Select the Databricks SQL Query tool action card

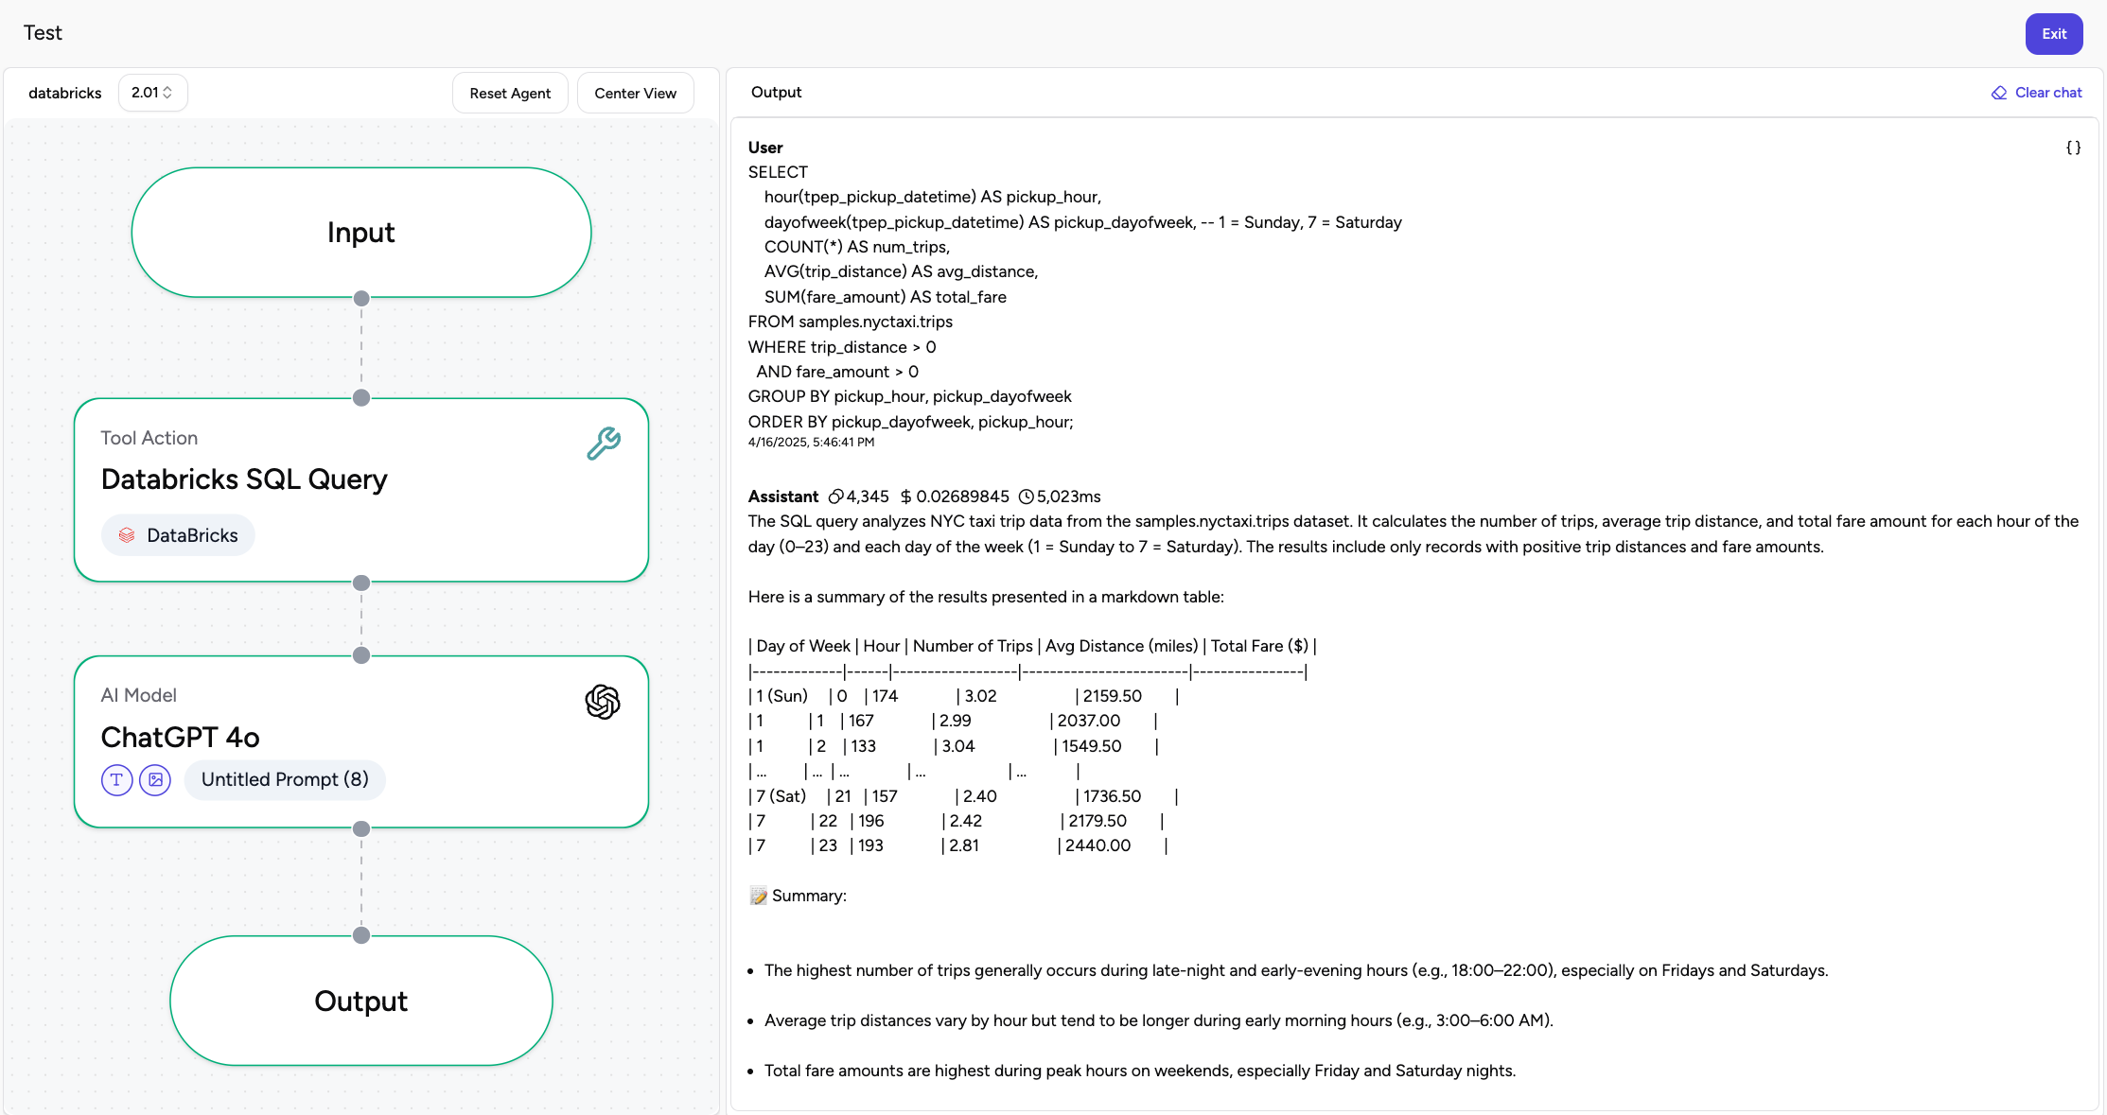click(361, 490)
